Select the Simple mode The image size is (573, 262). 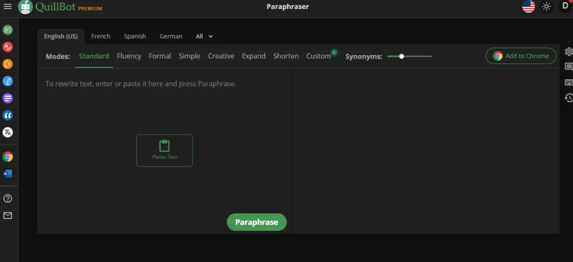[x=189, y=56]
